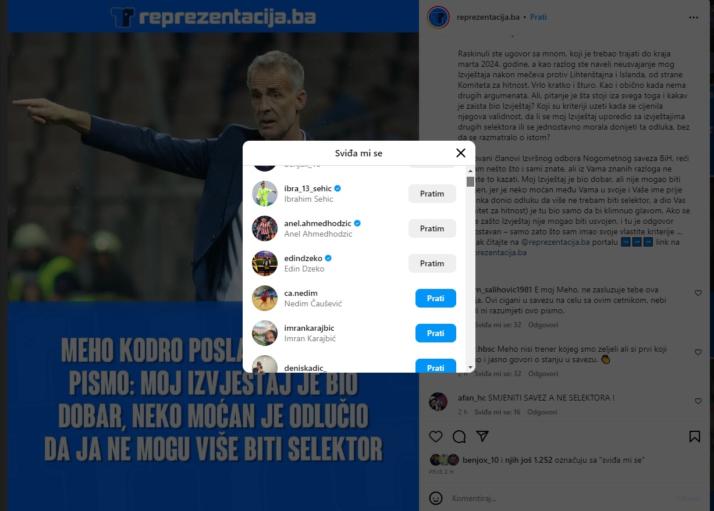Toggle 'Pratim' following for anel.ahmedhodzic

432,228
